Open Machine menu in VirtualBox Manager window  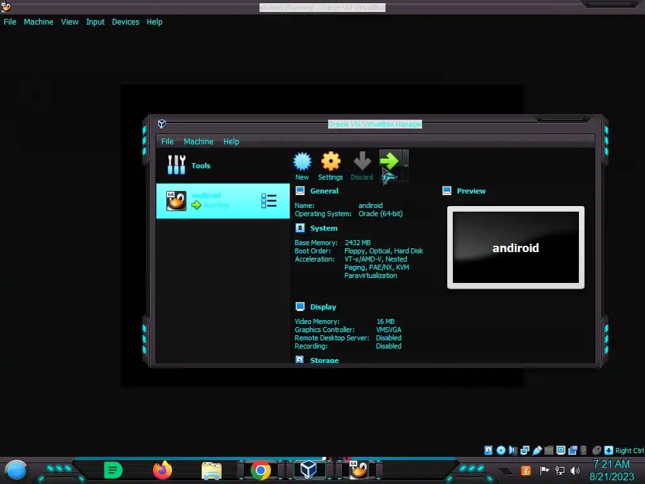198,142
